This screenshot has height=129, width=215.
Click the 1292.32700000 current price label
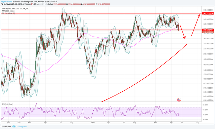[x=208, y=32]
